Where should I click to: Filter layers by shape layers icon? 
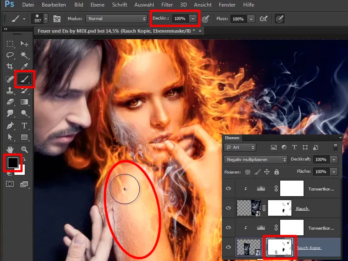click(305, 147)
